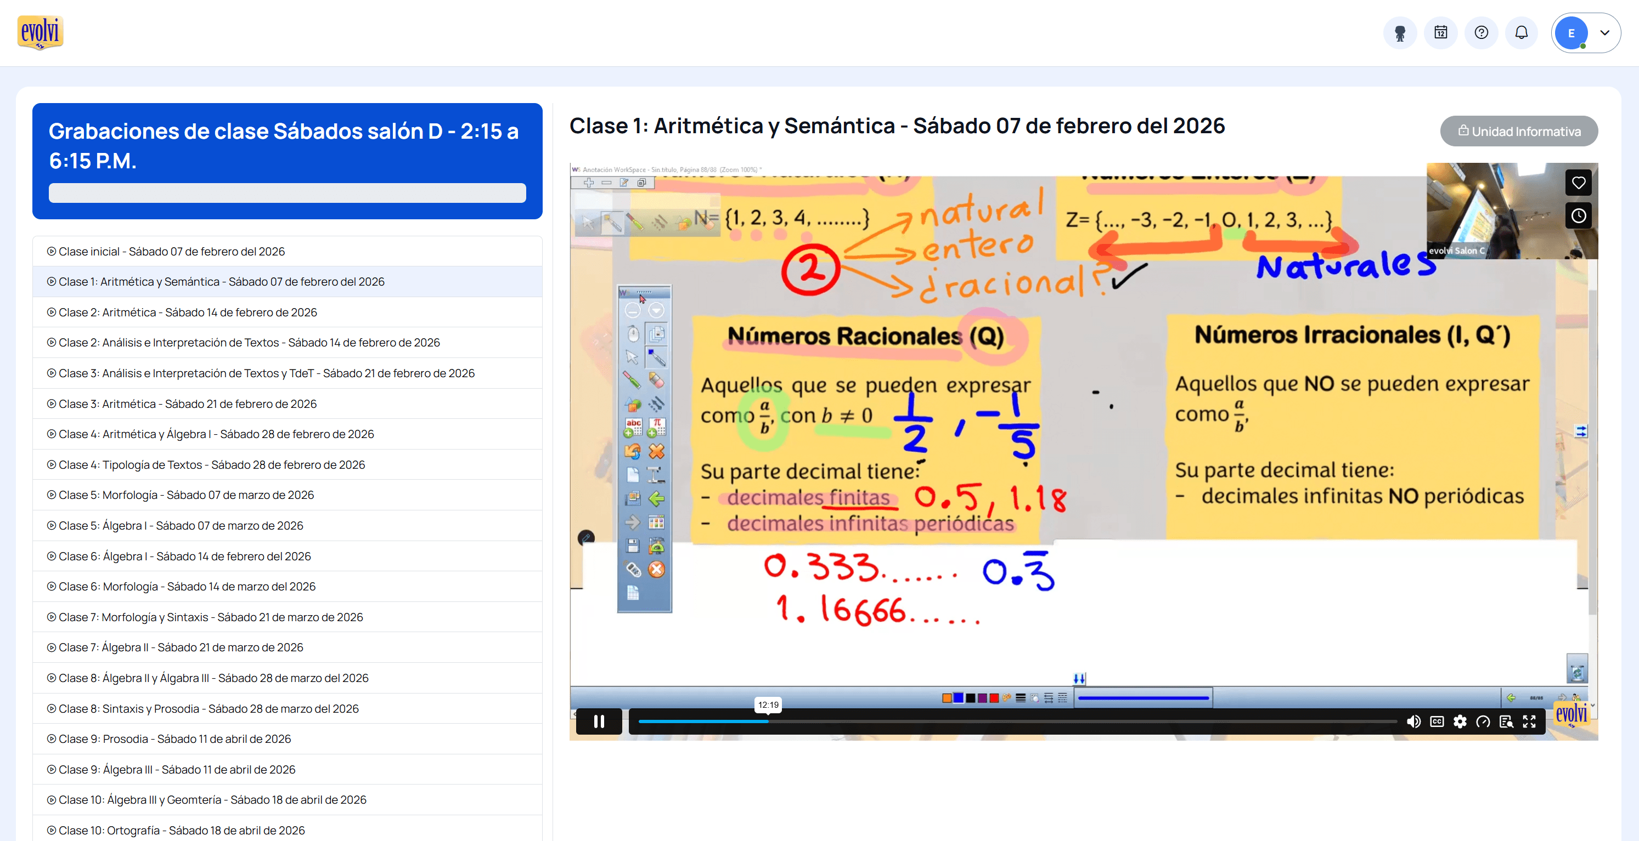Screen dimensions: 1639x841
Task: Click the evolvi logo in header
Action: pos(40,32)
